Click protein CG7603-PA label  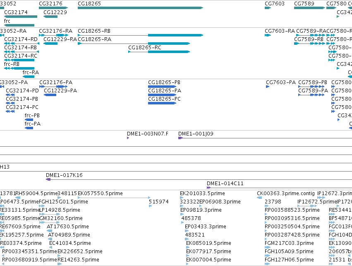pyautogui.click(x=281, y=82)
